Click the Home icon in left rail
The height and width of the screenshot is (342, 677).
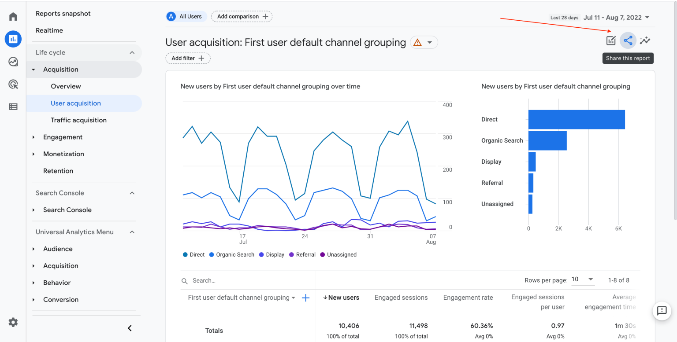point(13,17)
